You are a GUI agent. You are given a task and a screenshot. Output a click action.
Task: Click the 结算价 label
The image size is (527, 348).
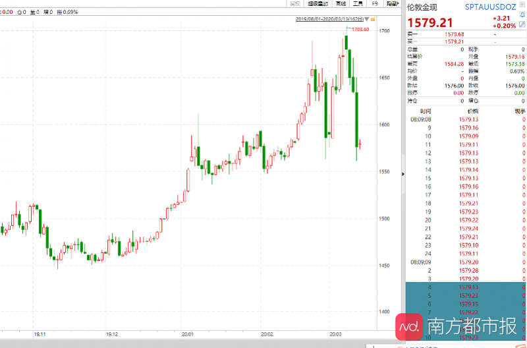415,57
